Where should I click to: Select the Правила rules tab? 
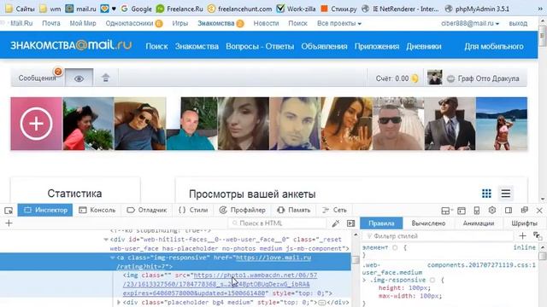381,223
